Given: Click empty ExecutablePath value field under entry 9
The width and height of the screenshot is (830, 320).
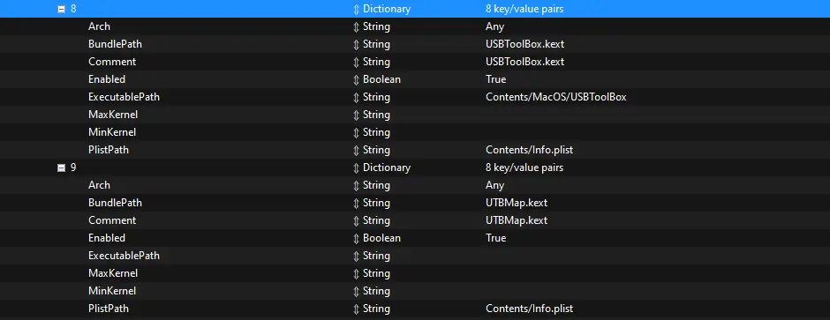Looking at the screenshot, I should pyautogui.click(x=655, y=256).
